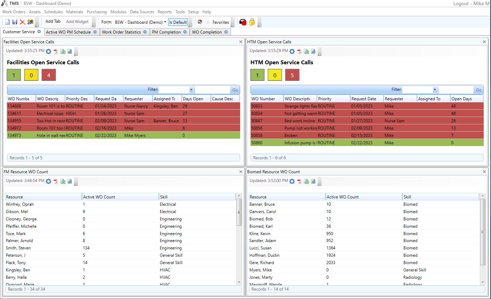Click the green 1 status box in HTM

pyautogui.click(x=257, y=75)
